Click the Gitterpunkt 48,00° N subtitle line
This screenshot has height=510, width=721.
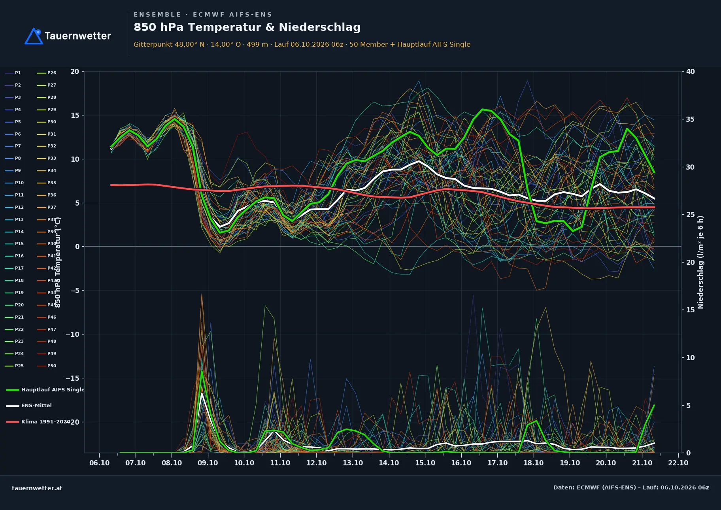(x=302, y=44)
